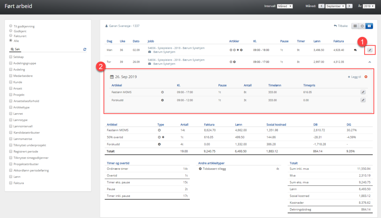This screenshot has width=381, height=218.
Task: Click the edit pencil on Monday's row
Action: tap(370, 50)
